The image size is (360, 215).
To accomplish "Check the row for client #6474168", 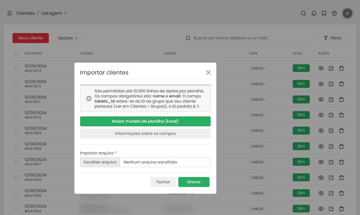I will coord(16,146).
